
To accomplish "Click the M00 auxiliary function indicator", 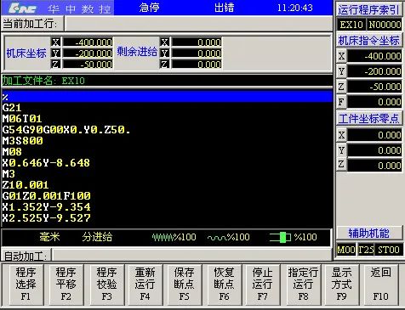I will (x=345, y=250).
